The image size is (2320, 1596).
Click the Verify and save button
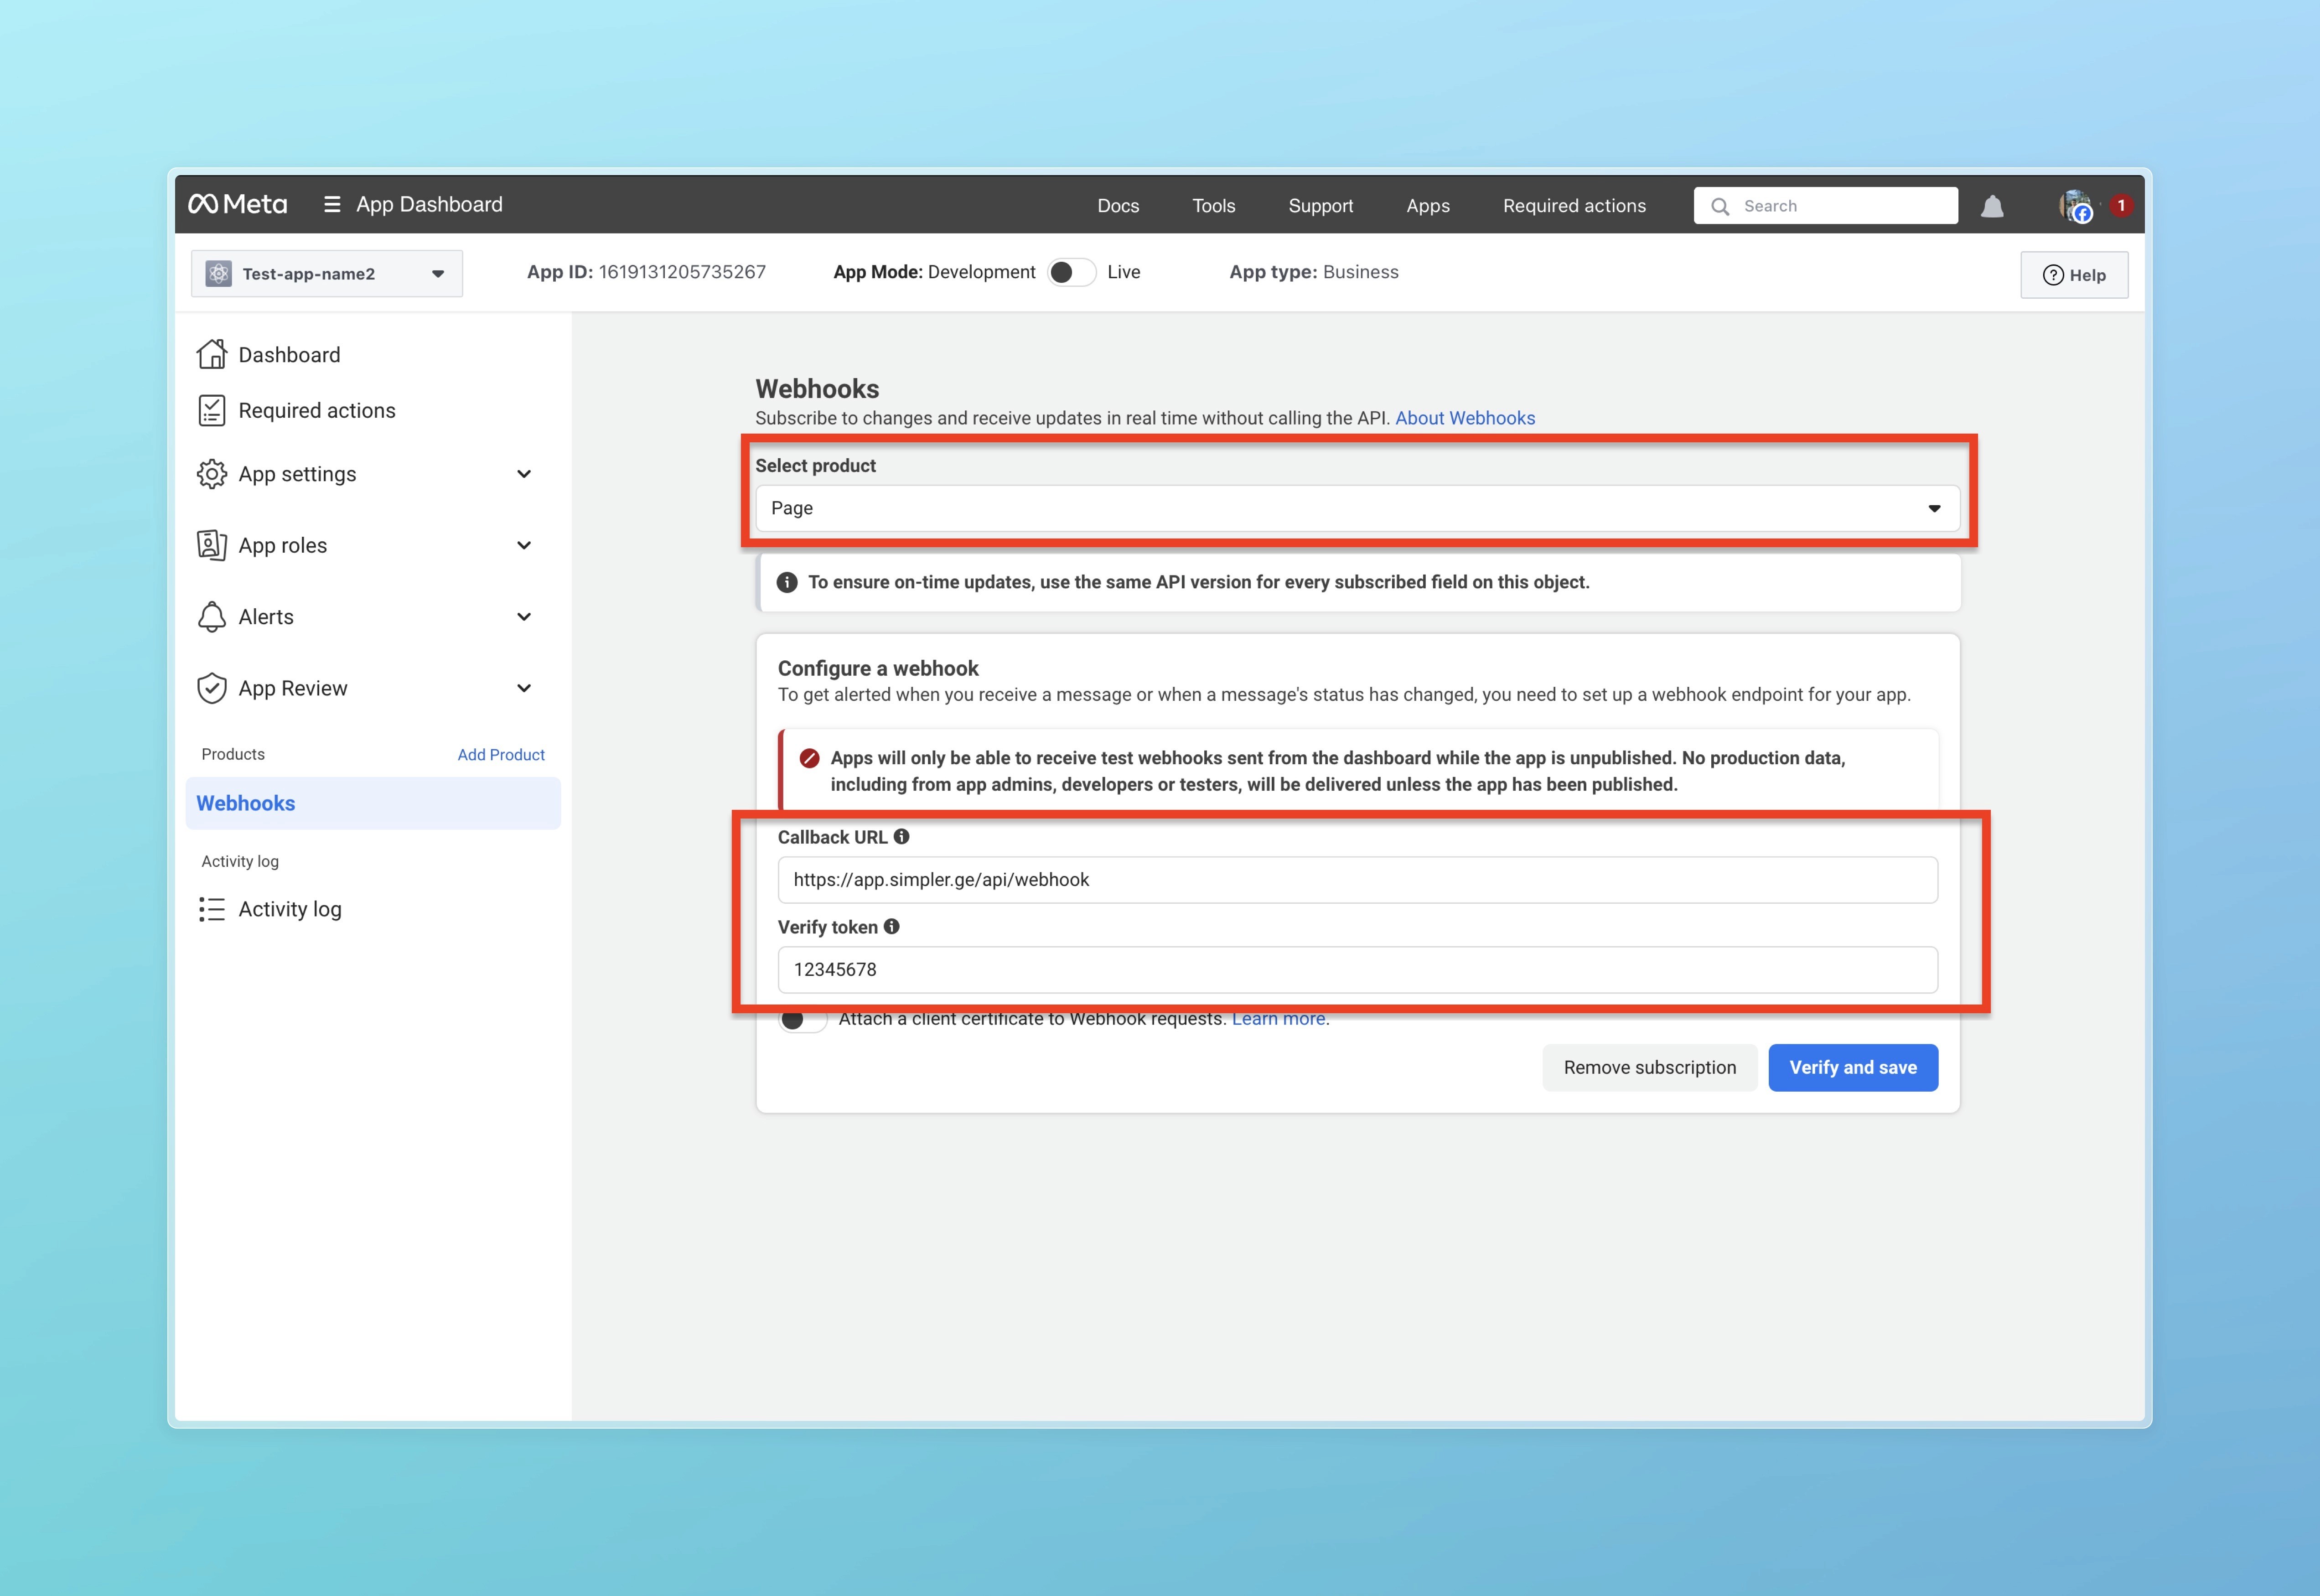tap(1852, 1067)
